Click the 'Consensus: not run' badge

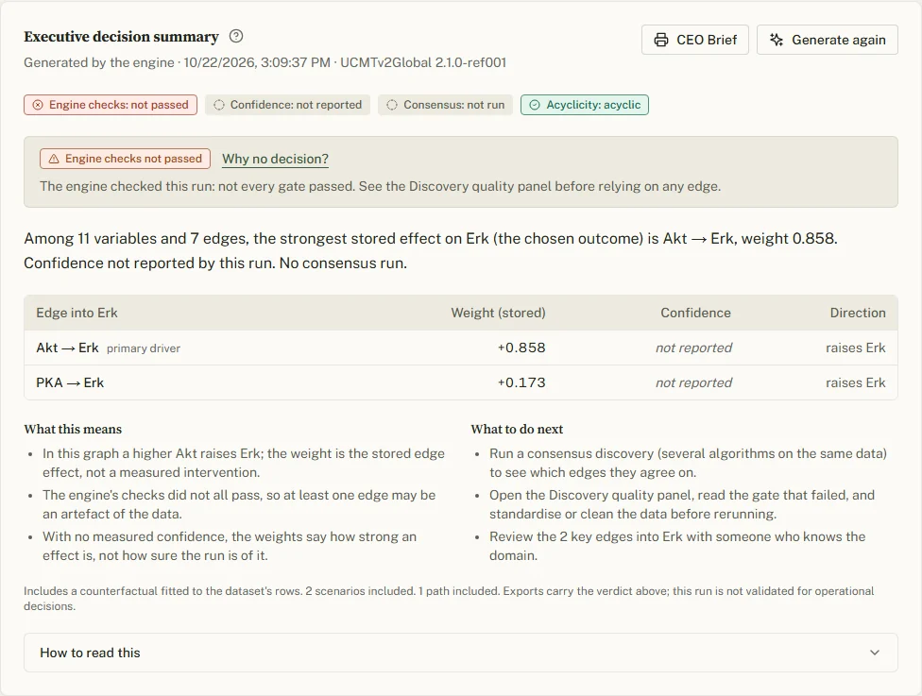pyautogui.click(x=445, y=105)
